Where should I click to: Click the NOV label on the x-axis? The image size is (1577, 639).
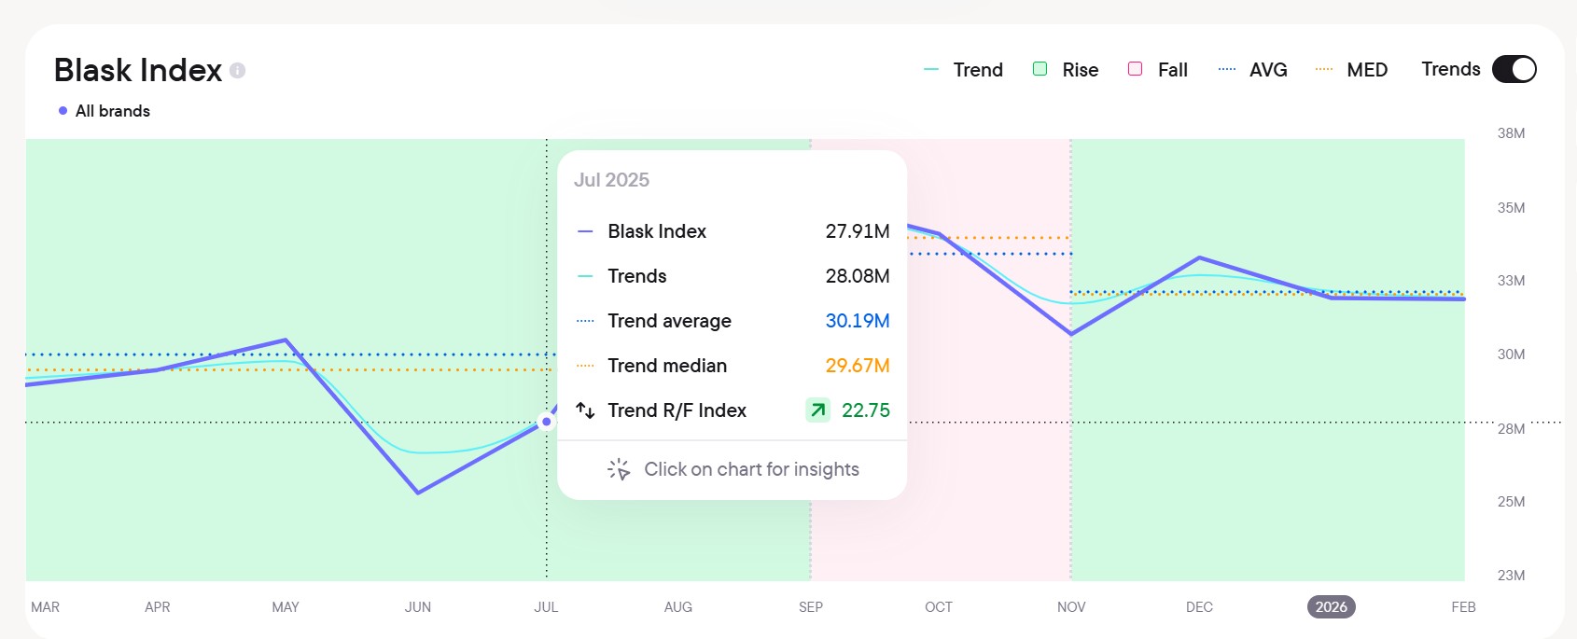point(1071,607)
